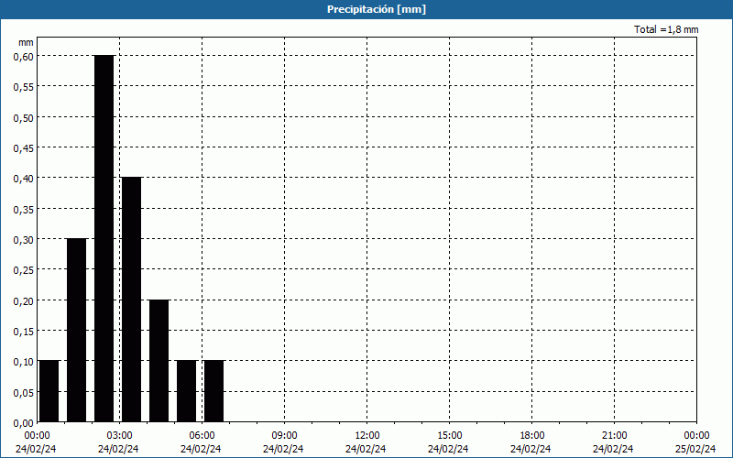This screenshot has height=458, width=733.
Task: Click the 0,10 bar just before 06:00
Action: [186, 390]
